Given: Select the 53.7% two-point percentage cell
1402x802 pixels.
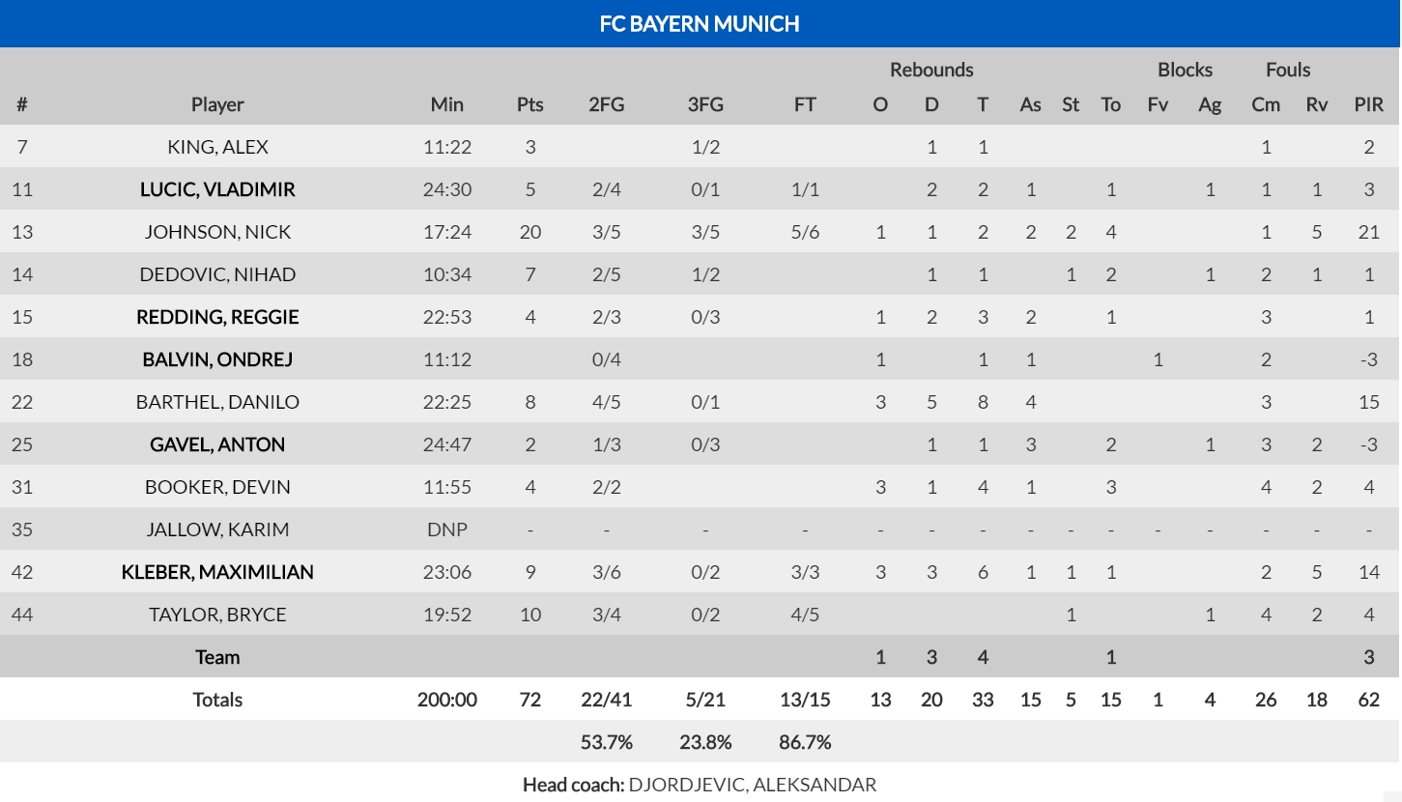Looking at the screenshot, I should (x=606, y=742).
